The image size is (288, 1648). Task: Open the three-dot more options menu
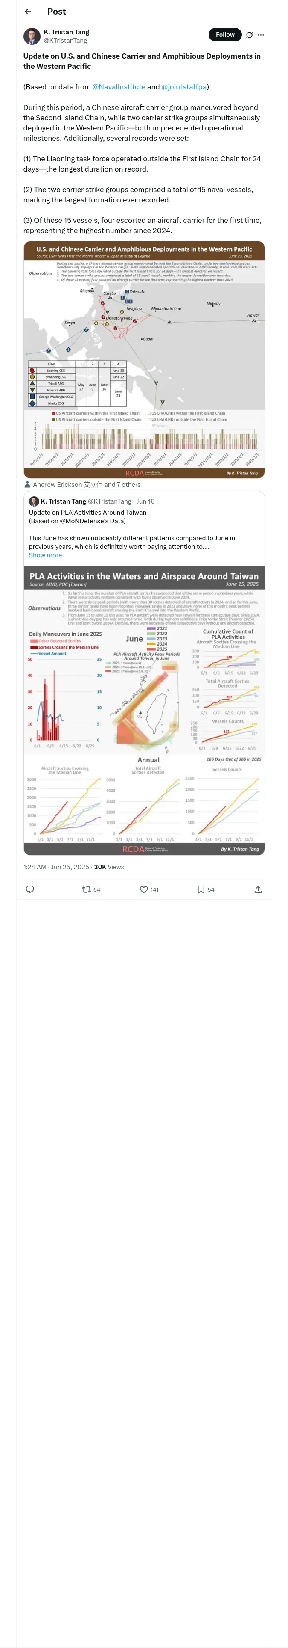click(261, 35)
